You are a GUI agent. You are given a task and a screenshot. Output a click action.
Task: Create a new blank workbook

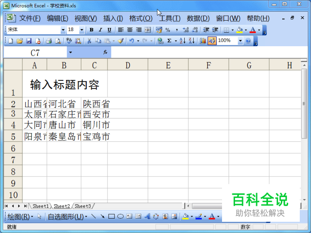[x=11, y=41]
